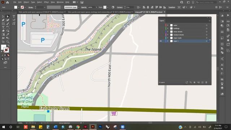Screen dimensions: 231x130
Task: Pick the Paintbrush tool
Action: (x=8, y=23)
